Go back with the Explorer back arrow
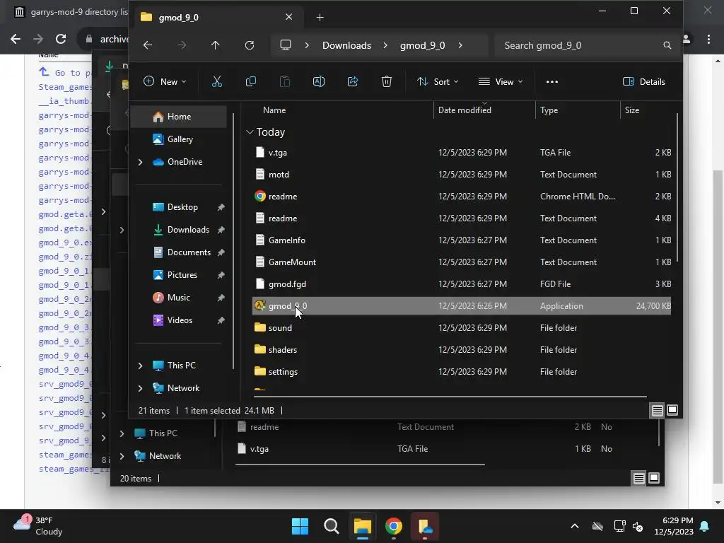Image resolution: width=724 pixels, height=543 pixels. pos(148,45)
